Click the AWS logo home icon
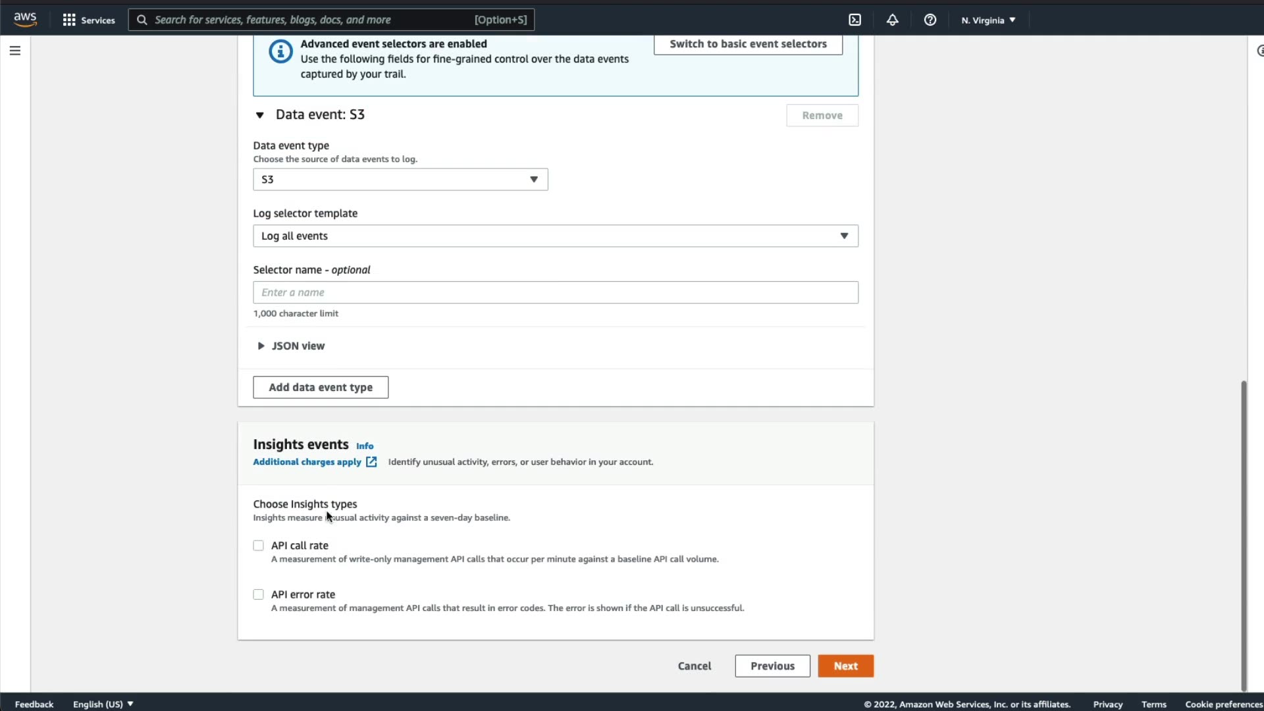1264x711 pixels. (x=25, y=20)
